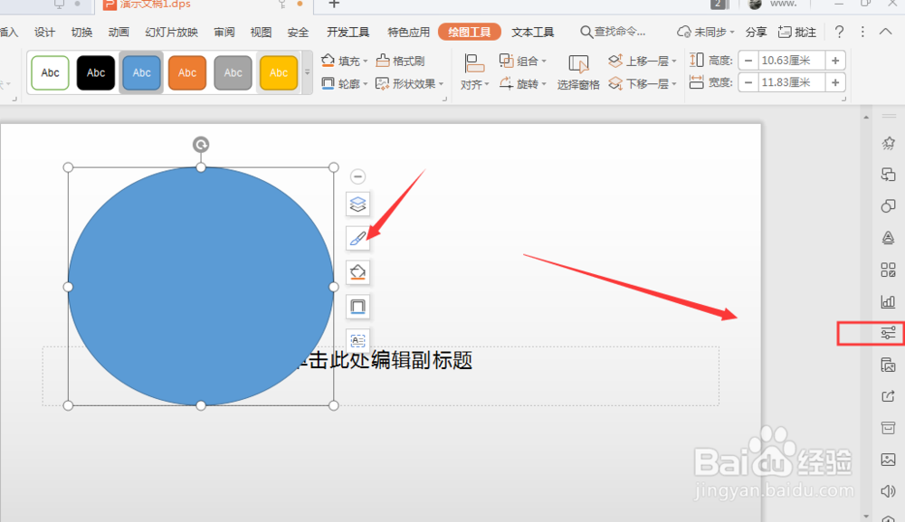905x522 pixels.
Task: Click the chart icon in the right sidebar
Action: coord(888,301)
